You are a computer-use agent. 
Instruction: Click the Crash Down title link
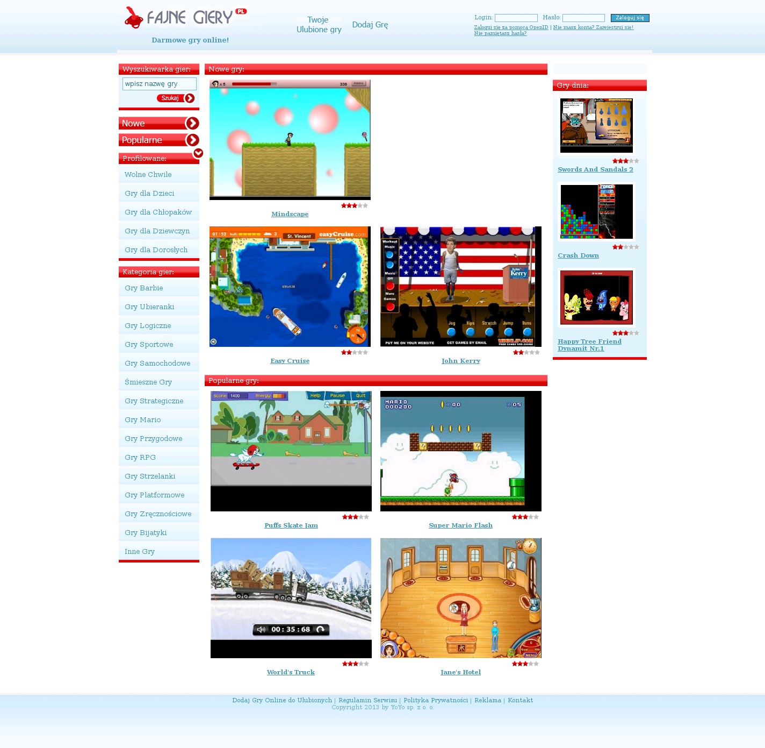click(x=578, y=255)
